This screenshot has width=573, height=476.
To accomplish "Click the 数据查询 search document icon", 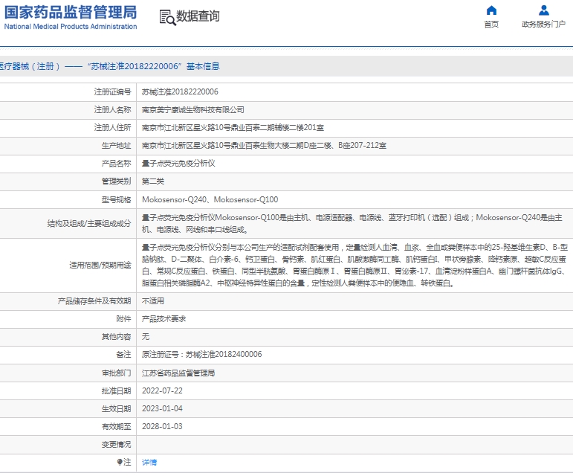I will point(167,18).
